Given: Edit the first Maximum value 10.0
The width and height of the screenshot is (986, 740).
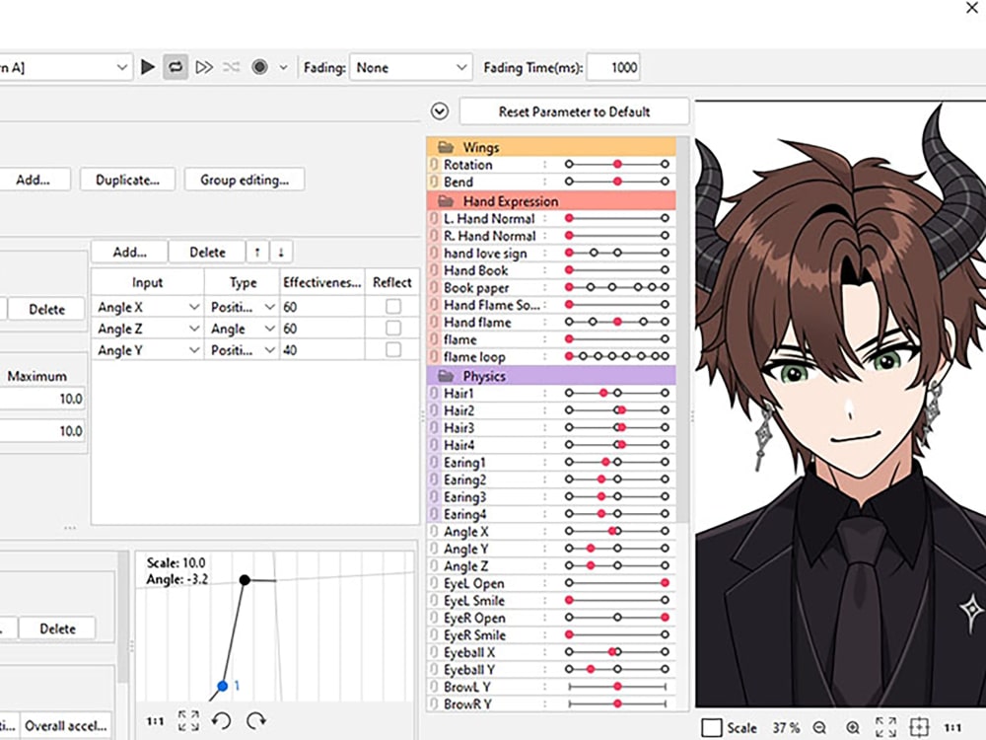Looking at the screenshot, I should tap(41, 399).
